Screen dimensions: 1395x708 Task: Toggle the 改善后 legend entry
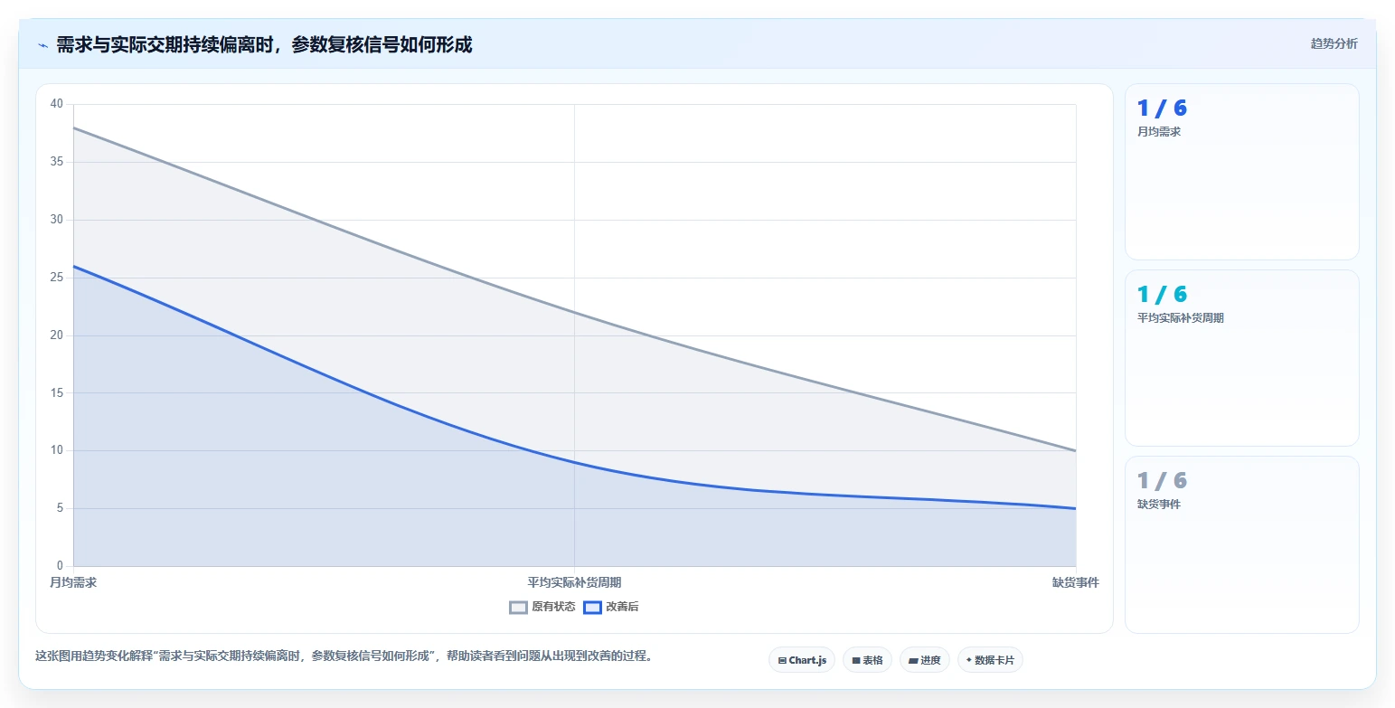(x=611, y=607)
